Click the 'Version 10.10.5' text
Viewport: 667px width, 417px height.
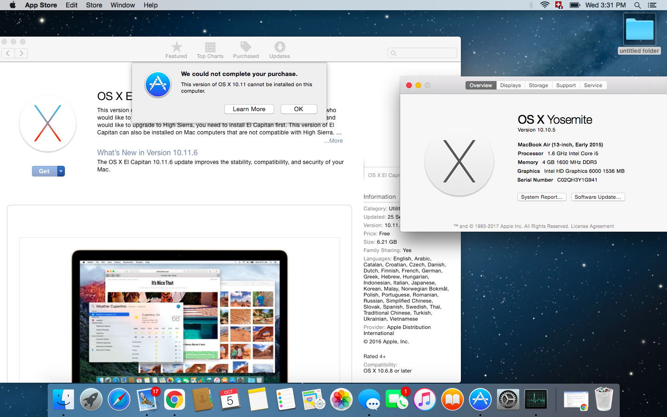point(536,130)
